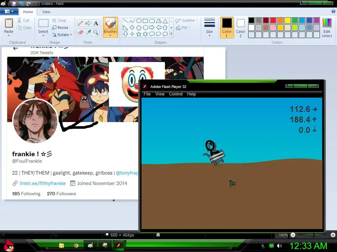The width and height of the screenshot is (337, 252).
Task: Click the linktr.ee/filthyfrankie link
Action: tap(42, 183)
